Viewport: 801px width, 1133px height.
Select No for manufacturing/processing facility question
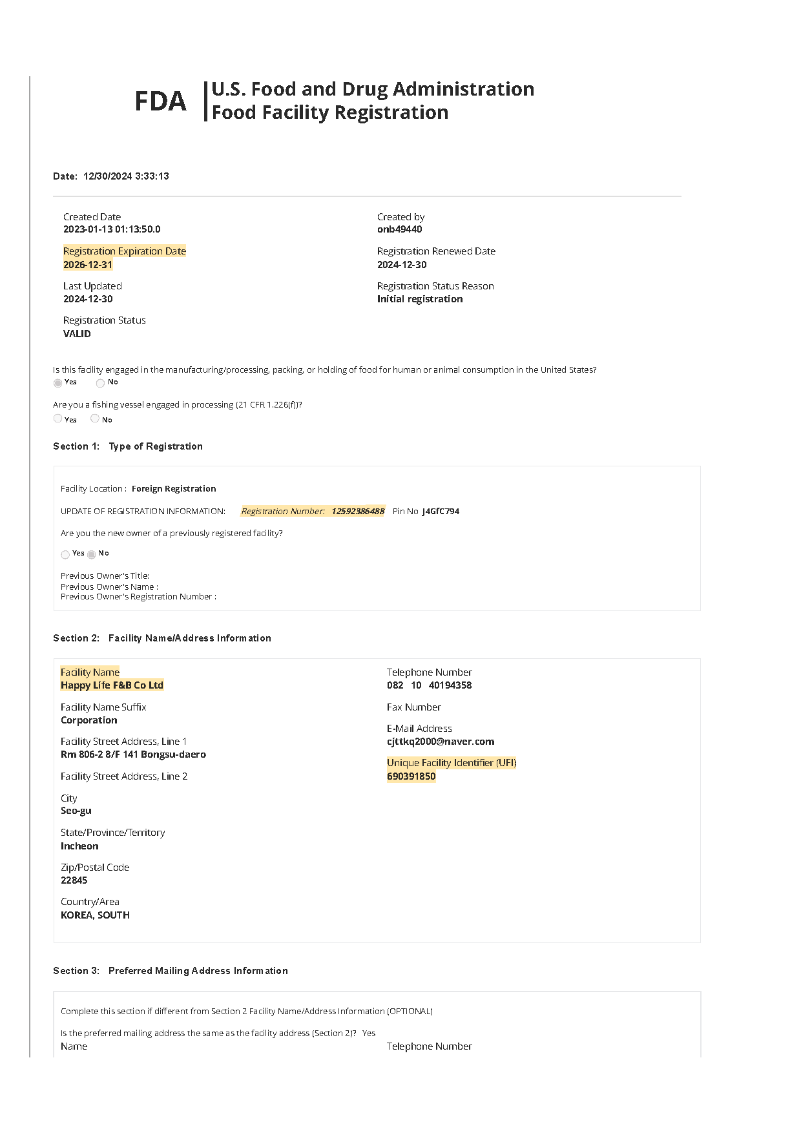coord(100,383)
